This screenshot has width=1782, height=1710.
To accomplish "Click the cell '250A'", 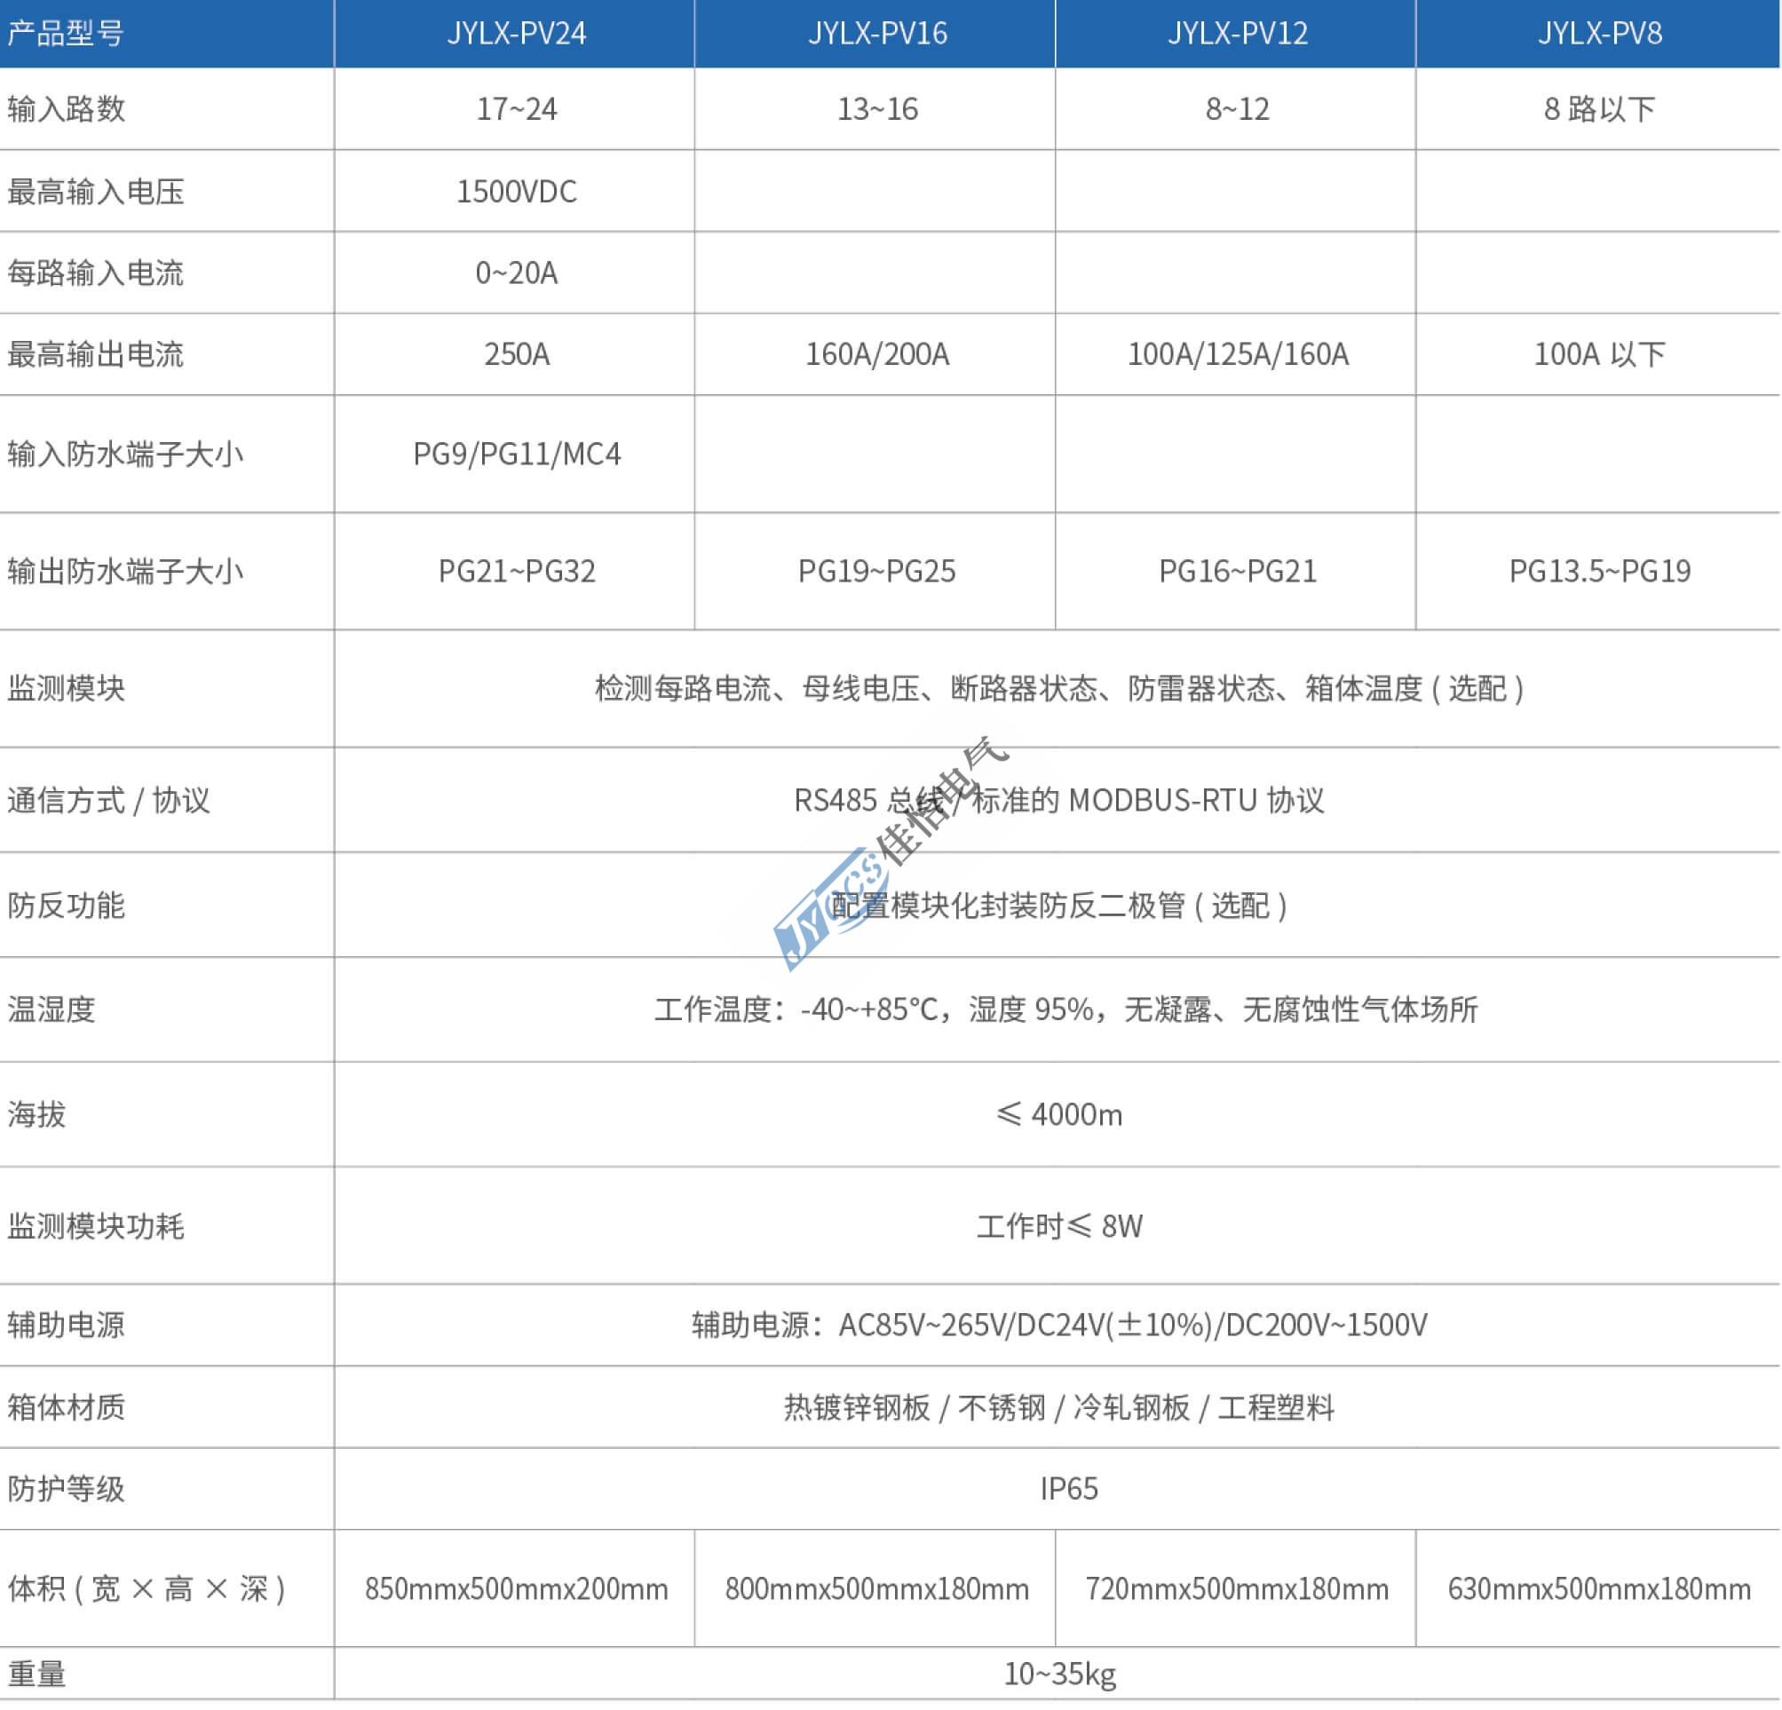I will point(517,354).
